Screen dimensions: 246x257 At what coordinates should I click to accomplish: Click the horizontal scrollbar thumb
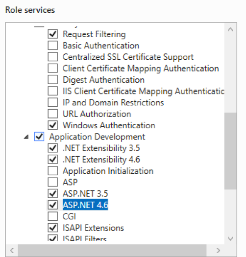(112, 251)
